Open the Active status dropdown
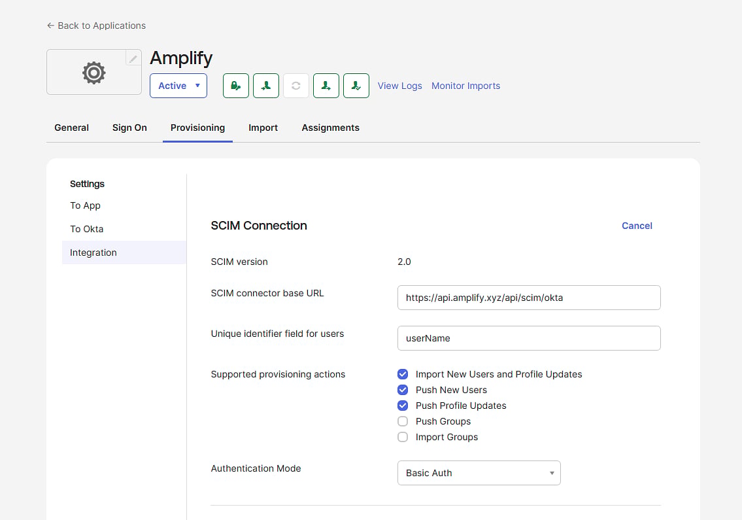Viewport: 742px width, 520px height. click(x=178, y=86)
